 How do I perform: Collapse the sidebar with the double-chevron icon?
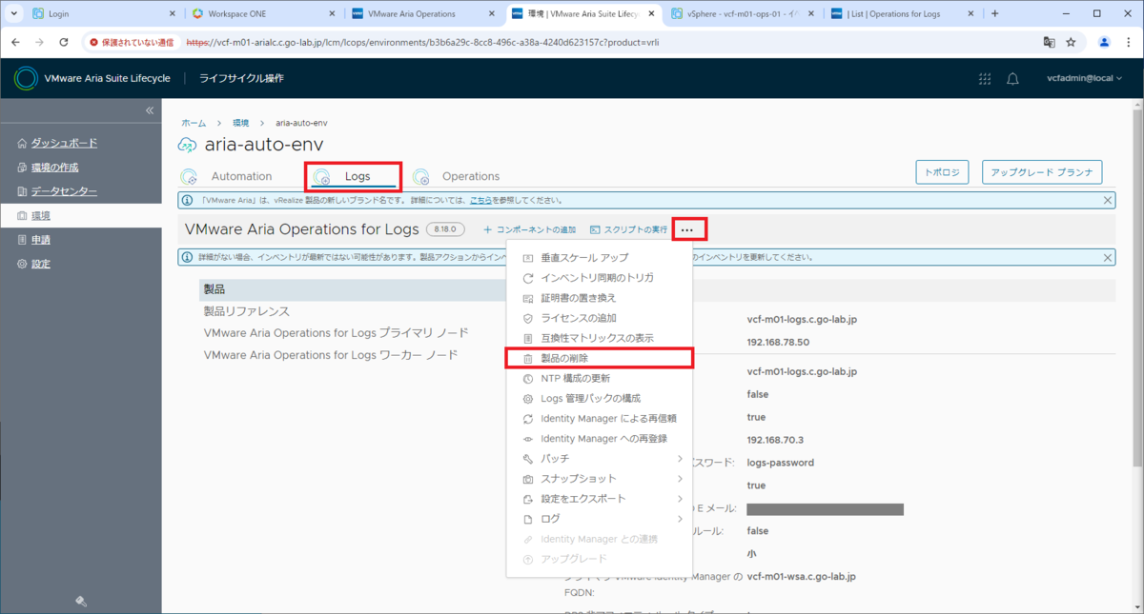pyautogui.click(x=150, y=110)
